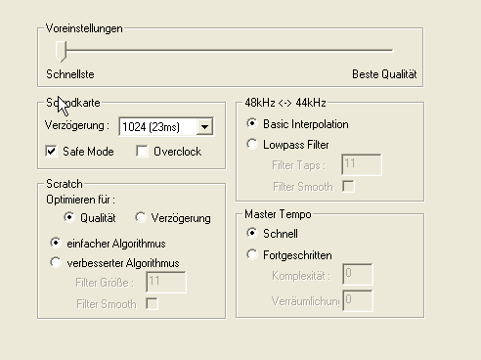Select Fortgeschritten Master Tempo mode

[x=252, y=254]
